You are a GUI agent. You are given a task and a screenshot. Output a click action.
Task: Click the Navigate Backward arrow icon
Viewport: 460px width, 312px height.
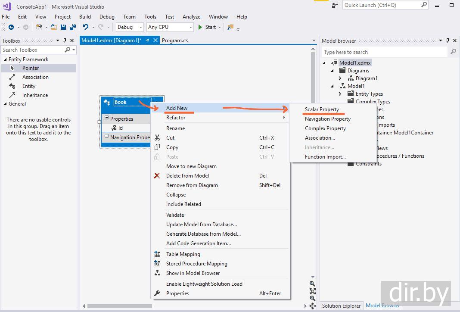pos(11,27)
